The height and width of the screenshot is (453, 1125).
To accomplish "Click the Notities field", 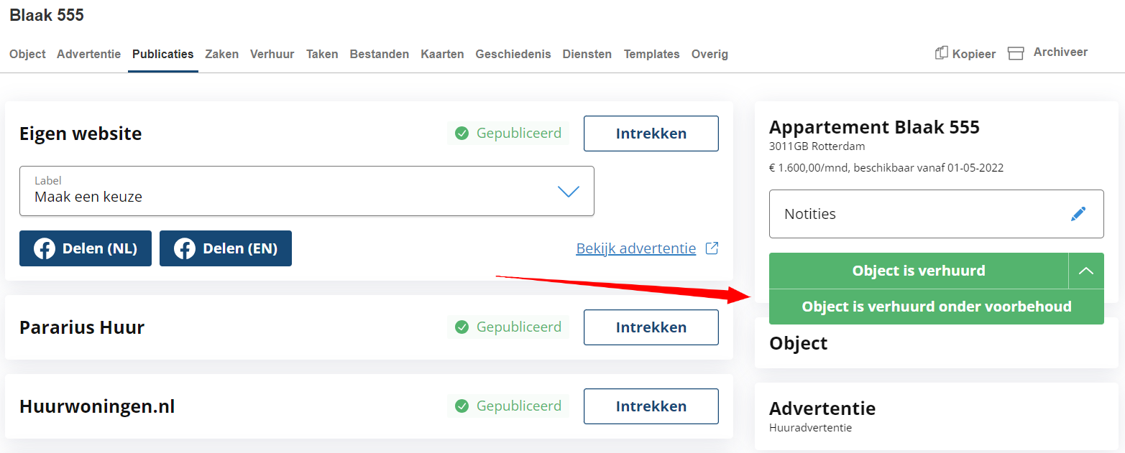I will point(937,214).
